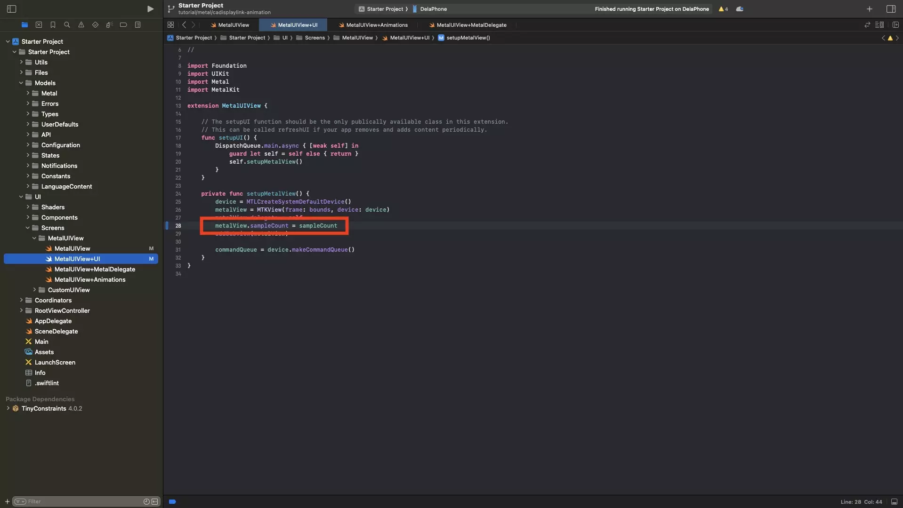Open the Test navigator diamond icon
This screenshot has height=508, width=903.
tap(95, 25)
